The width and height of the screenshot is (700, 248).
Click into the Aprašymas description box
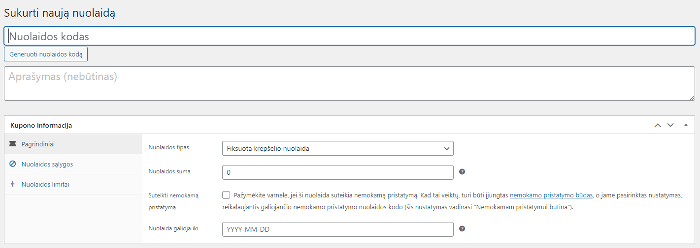(349, 83)
